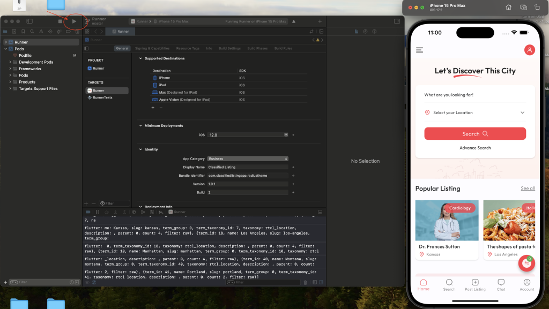Viewport: 549px width, 309px height.
Task: Toggle projects and targets list sidebar
Action: click(x=86, y=49)
